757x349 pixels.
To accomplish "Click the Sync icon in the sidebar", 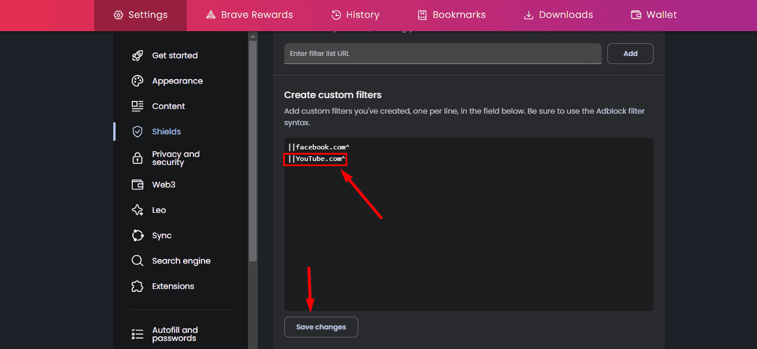I will (x=137, y=235).
